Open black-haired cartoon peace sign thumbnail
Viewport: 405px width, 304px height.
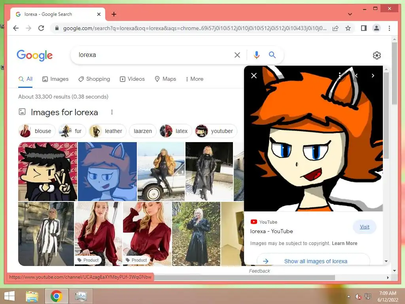pos(48,171)
